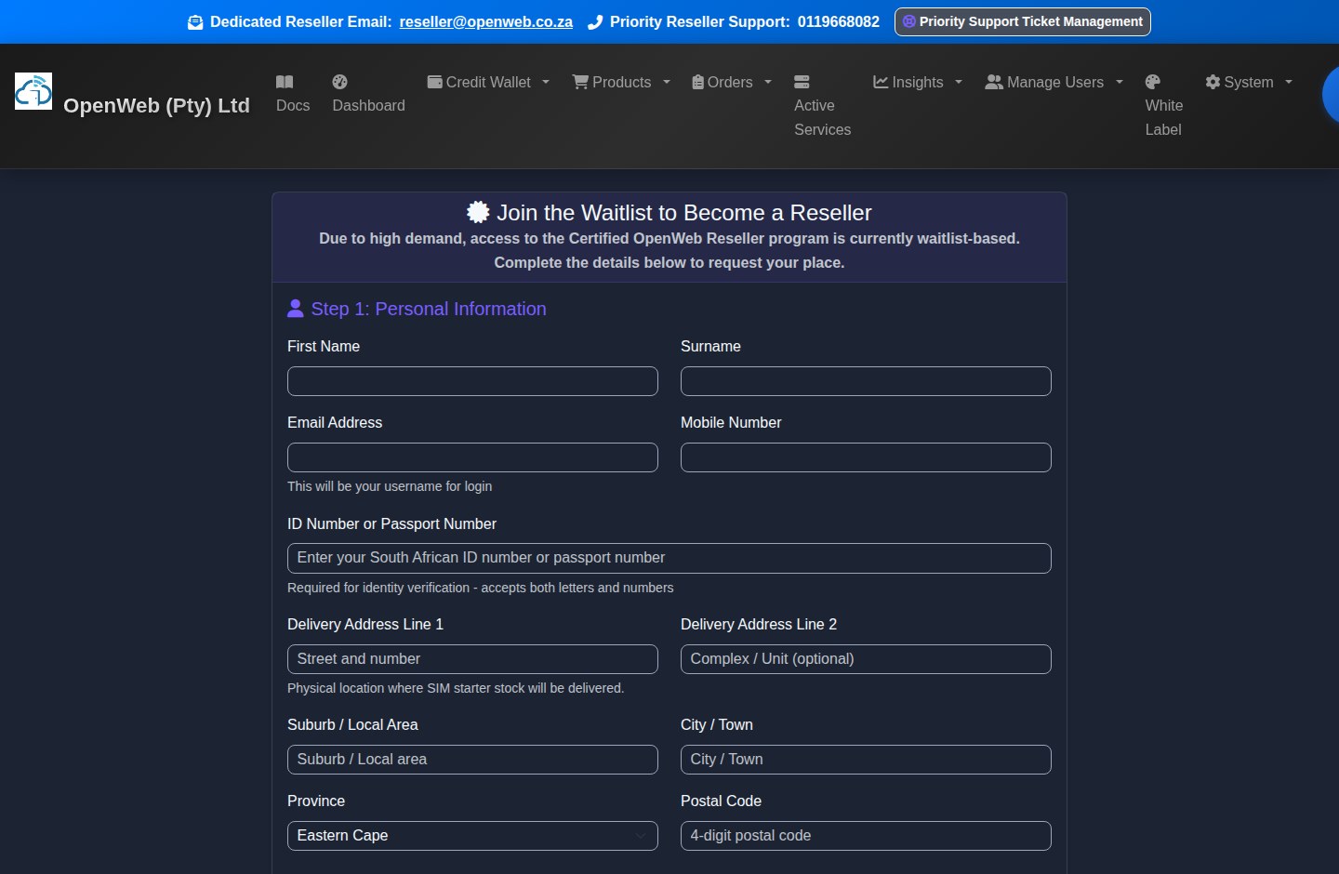Click the Insights chart icon
Screen dimensions: 1339x874
[x=881, y=82]
